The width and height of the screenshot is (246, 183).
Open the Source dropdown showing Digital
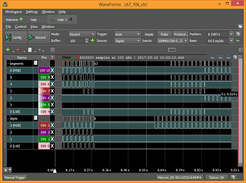pos(128,41)
